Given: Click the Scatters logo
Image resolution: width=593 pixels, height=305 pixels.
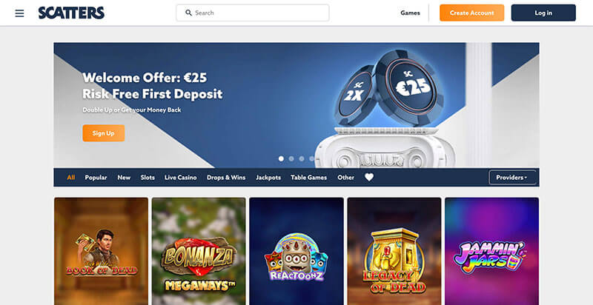Looking at the screenshot, I should (71, 13).
